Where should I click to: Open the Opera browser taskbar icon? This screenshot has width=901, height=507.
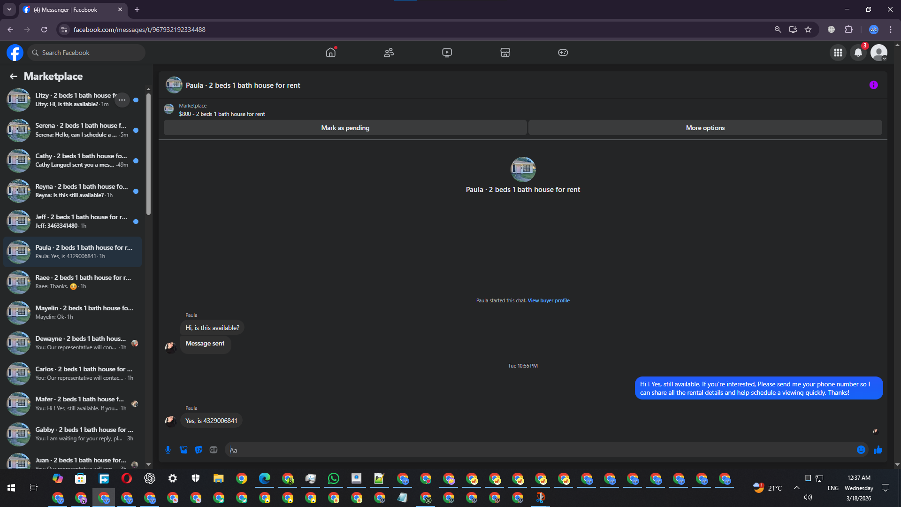127,478
